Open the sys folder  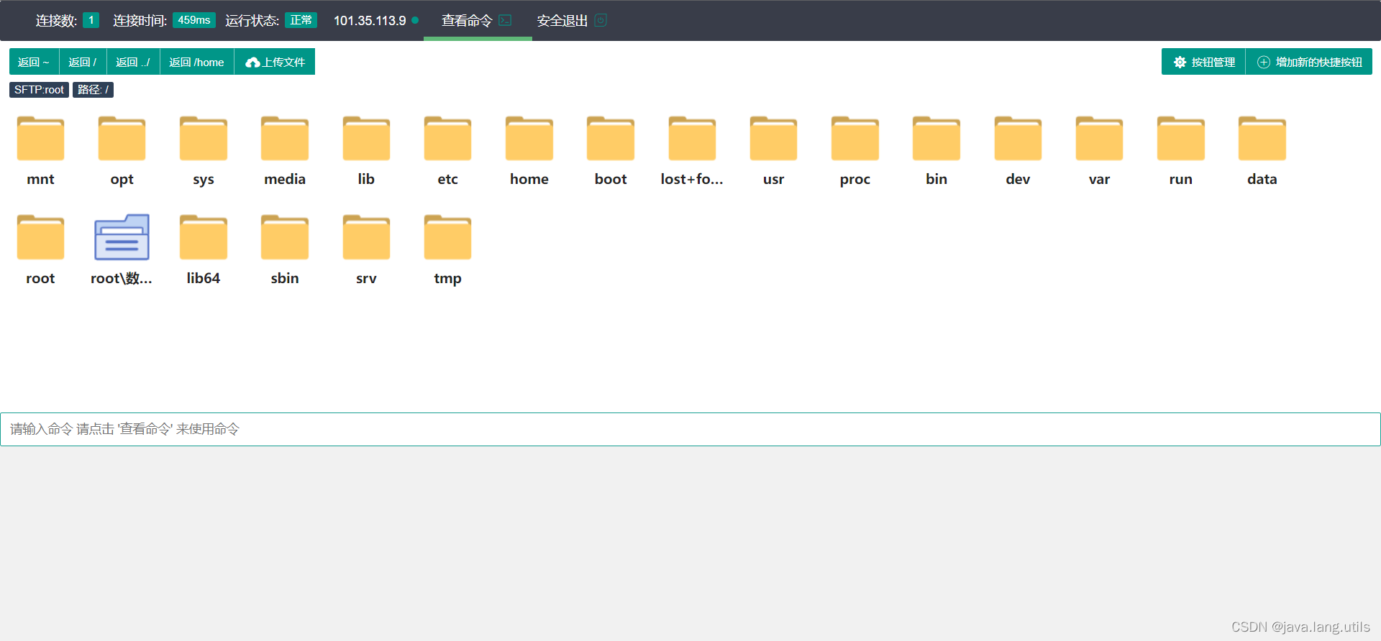204,139
